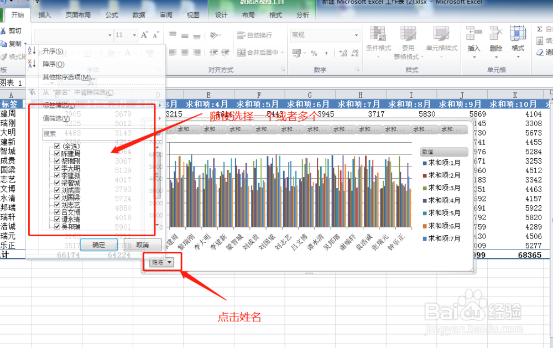Toggle the 李建新 checkbox
This screenshot has height=348, width=553.
[x=57, y=175]
